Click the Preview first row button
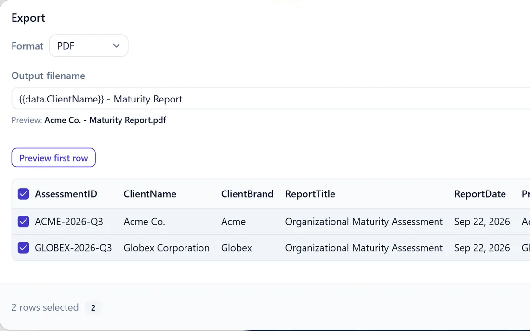530x331 pixels. pos(53,158)
